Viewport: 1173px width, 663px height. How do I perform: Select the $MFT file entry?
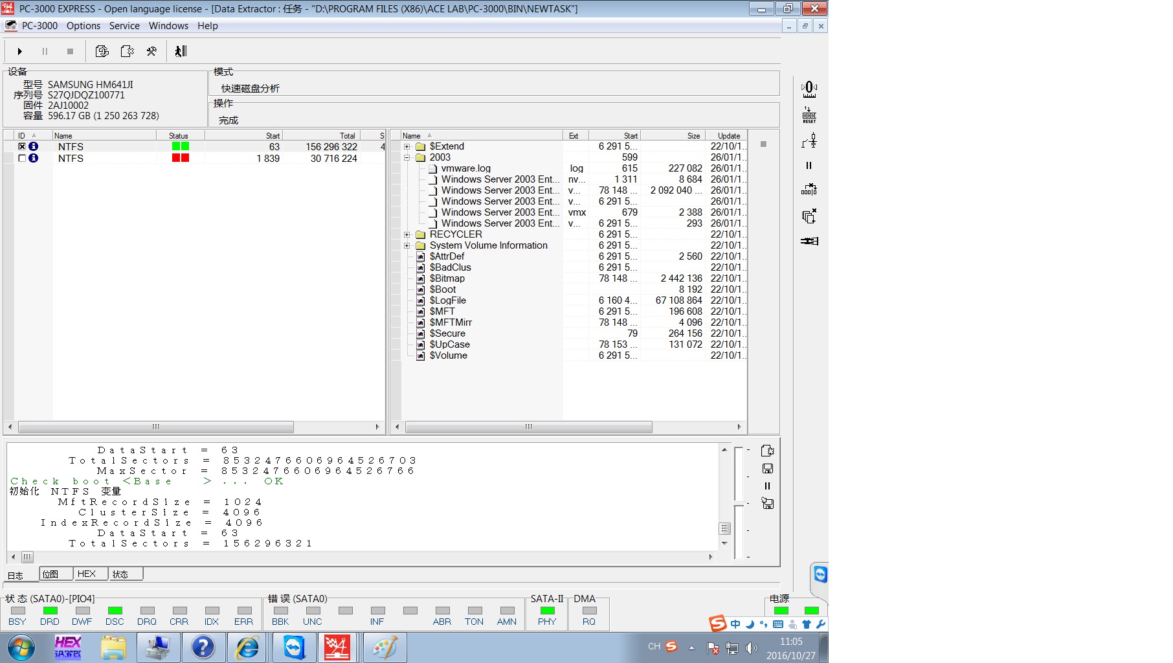coord(442,311)
